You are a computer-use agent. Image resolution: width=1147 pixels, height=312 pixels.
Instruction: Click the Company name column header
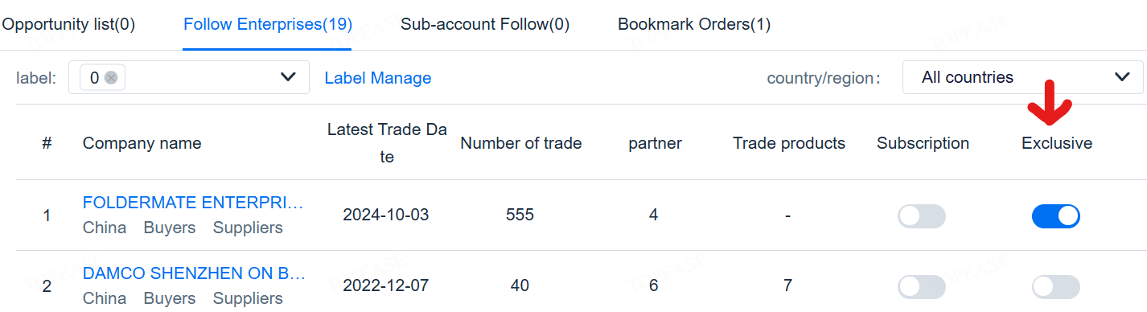coord(142,143)
